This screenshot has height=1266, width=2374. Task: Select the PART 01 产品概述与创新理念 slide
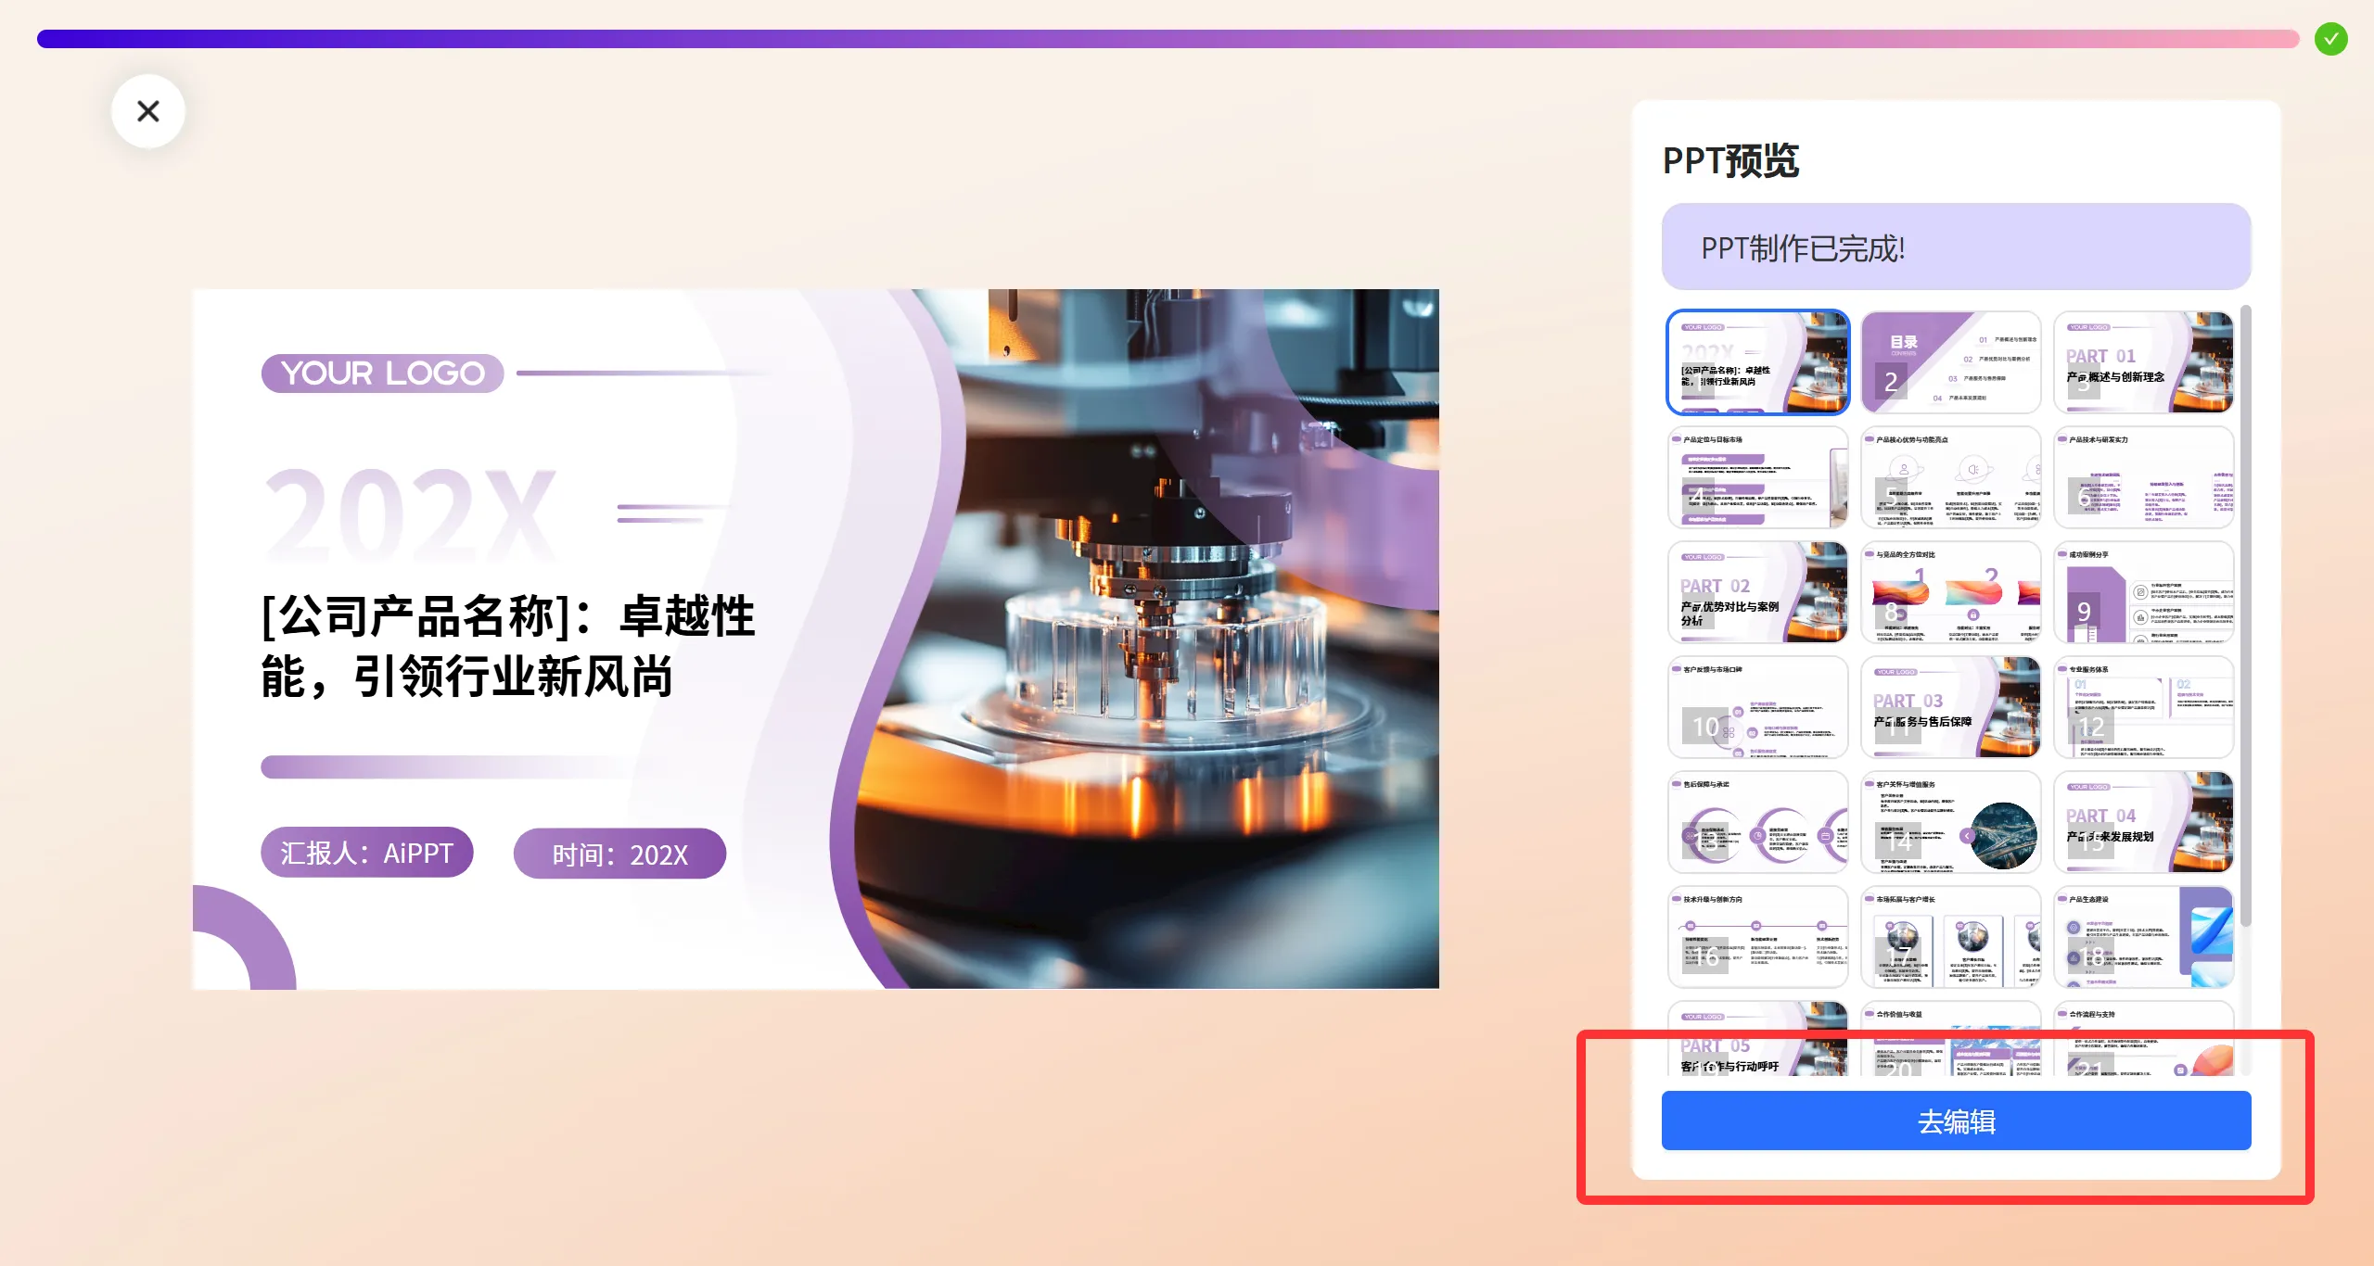coord(2144,361)
